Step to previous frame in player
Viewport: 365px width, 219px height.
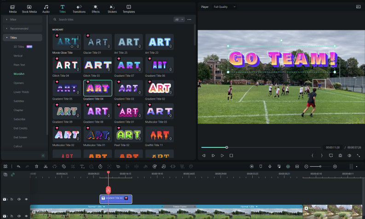[204, 156]
